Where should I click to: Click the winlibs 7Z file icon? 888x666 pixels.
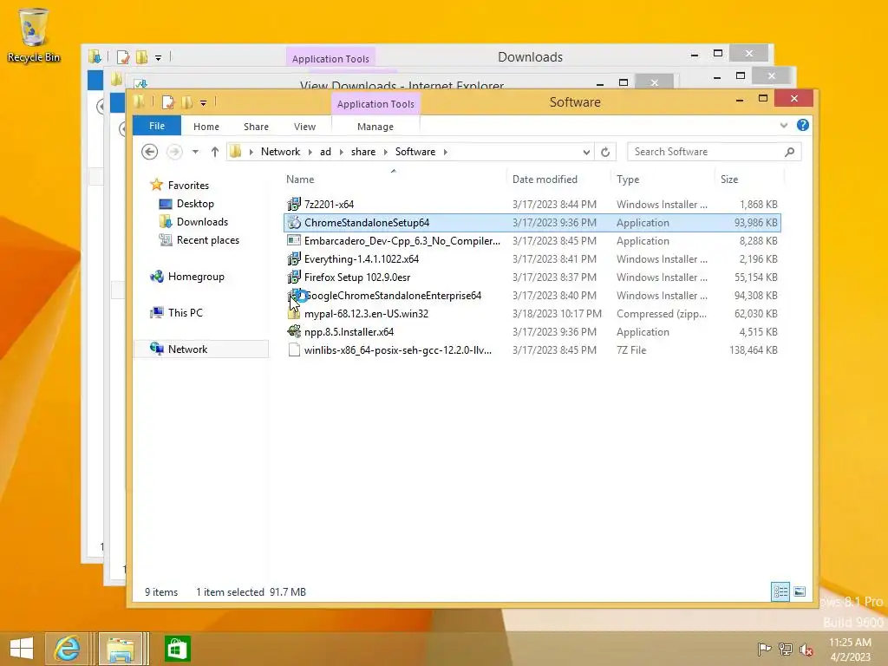point(294,350)
